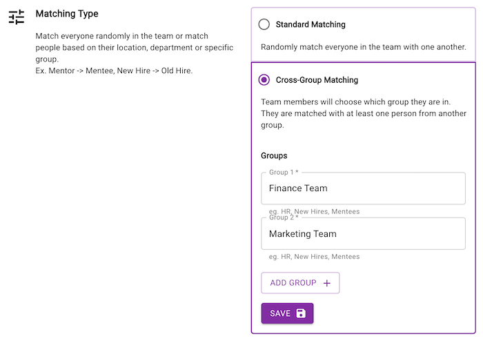Click the 'Group 2 *' floating field label
483x341 pixels.
(284, 217)
